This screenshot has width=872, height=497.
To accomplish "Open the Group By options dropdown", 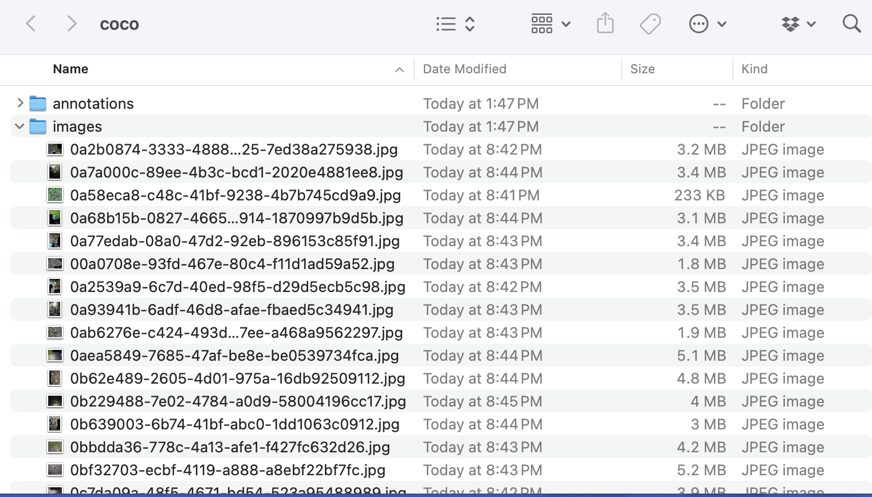I will tap(550, 24).
